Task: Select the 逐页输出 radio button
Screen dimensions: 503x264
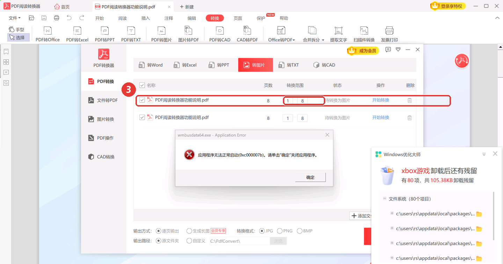Action: [159, 231]
